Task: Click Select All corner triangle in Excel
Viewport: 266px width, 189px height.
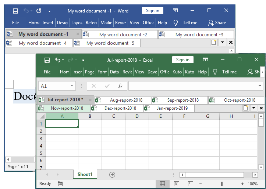Action: tap(42, 116)
